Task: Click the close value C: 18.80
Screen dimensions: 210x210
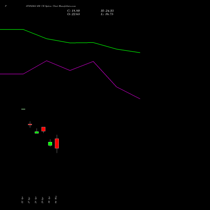Action: click(x=73, y=11)
